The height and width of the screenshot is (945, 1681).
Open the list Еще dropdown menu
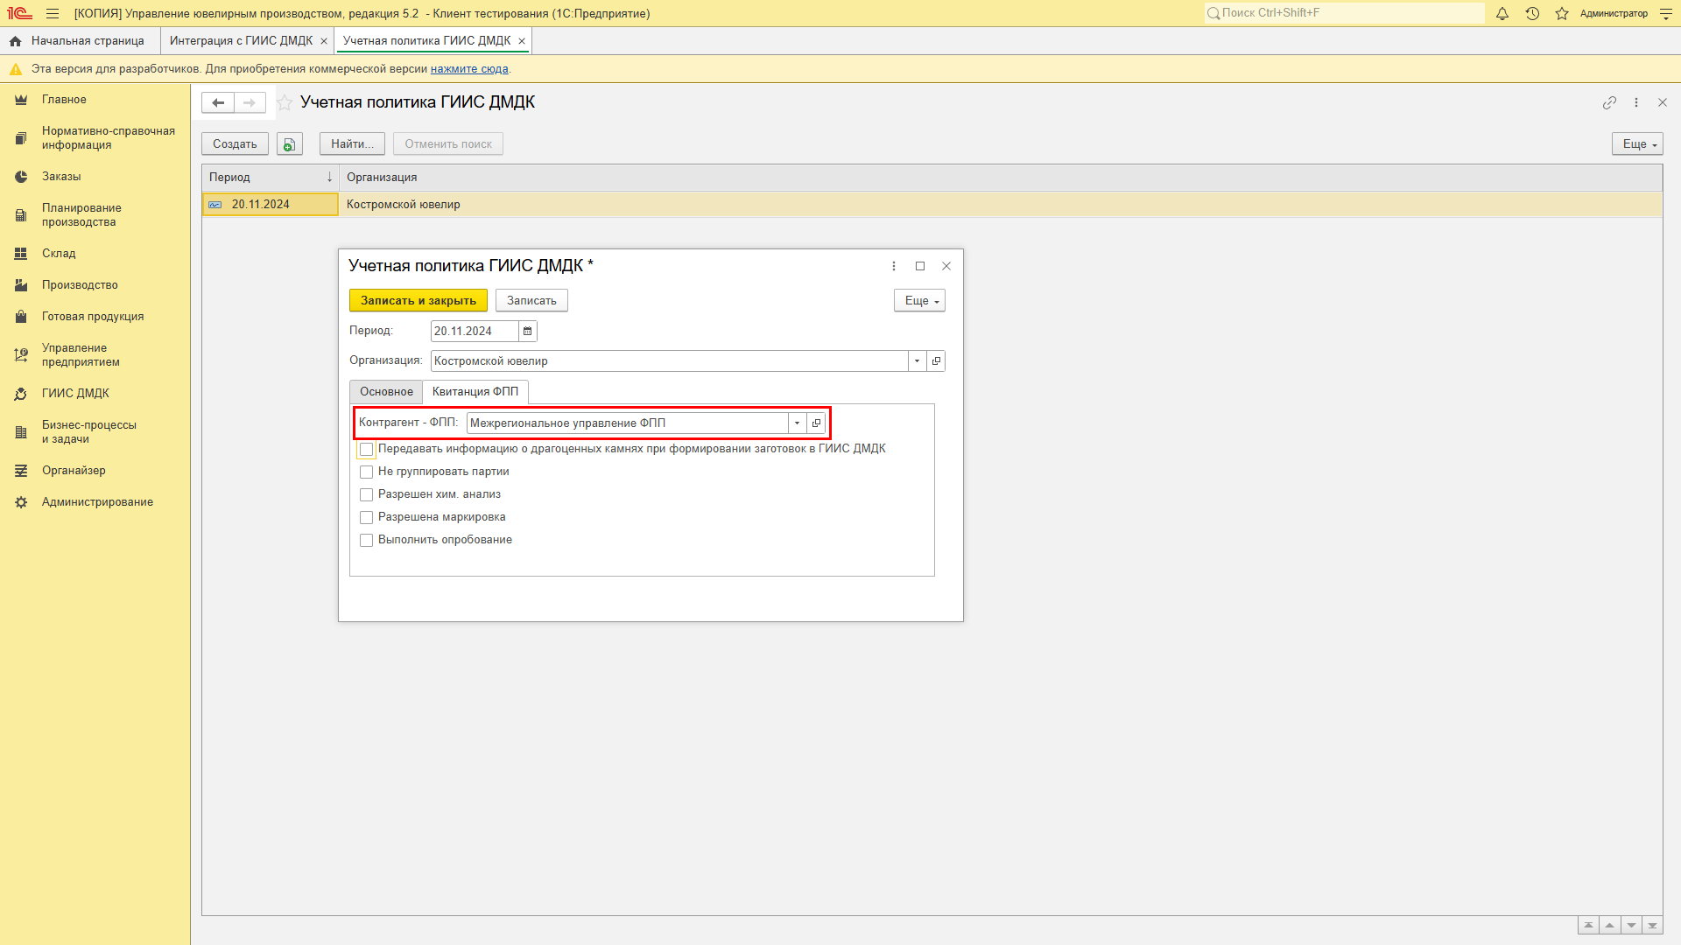[x=1637, y=143]
